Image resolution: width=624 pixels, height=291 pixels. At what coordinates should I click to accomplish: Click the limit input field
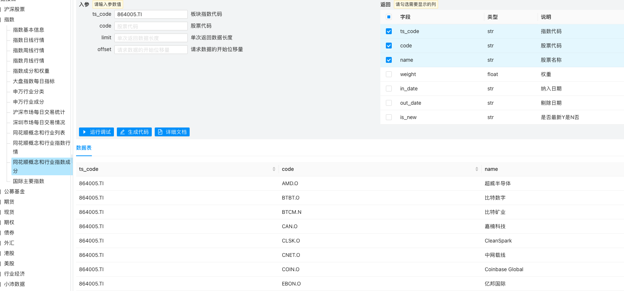coord(151,38)
